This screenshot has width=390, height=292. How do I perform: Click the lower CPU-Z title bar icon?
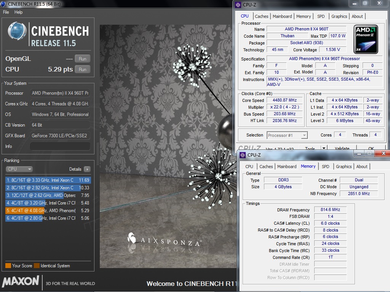[243, 155]
